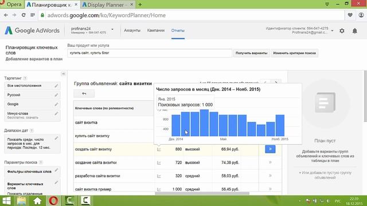367x206 pixels.
Task: Open the 'Отчеты' tab
Action: [178, 30]
